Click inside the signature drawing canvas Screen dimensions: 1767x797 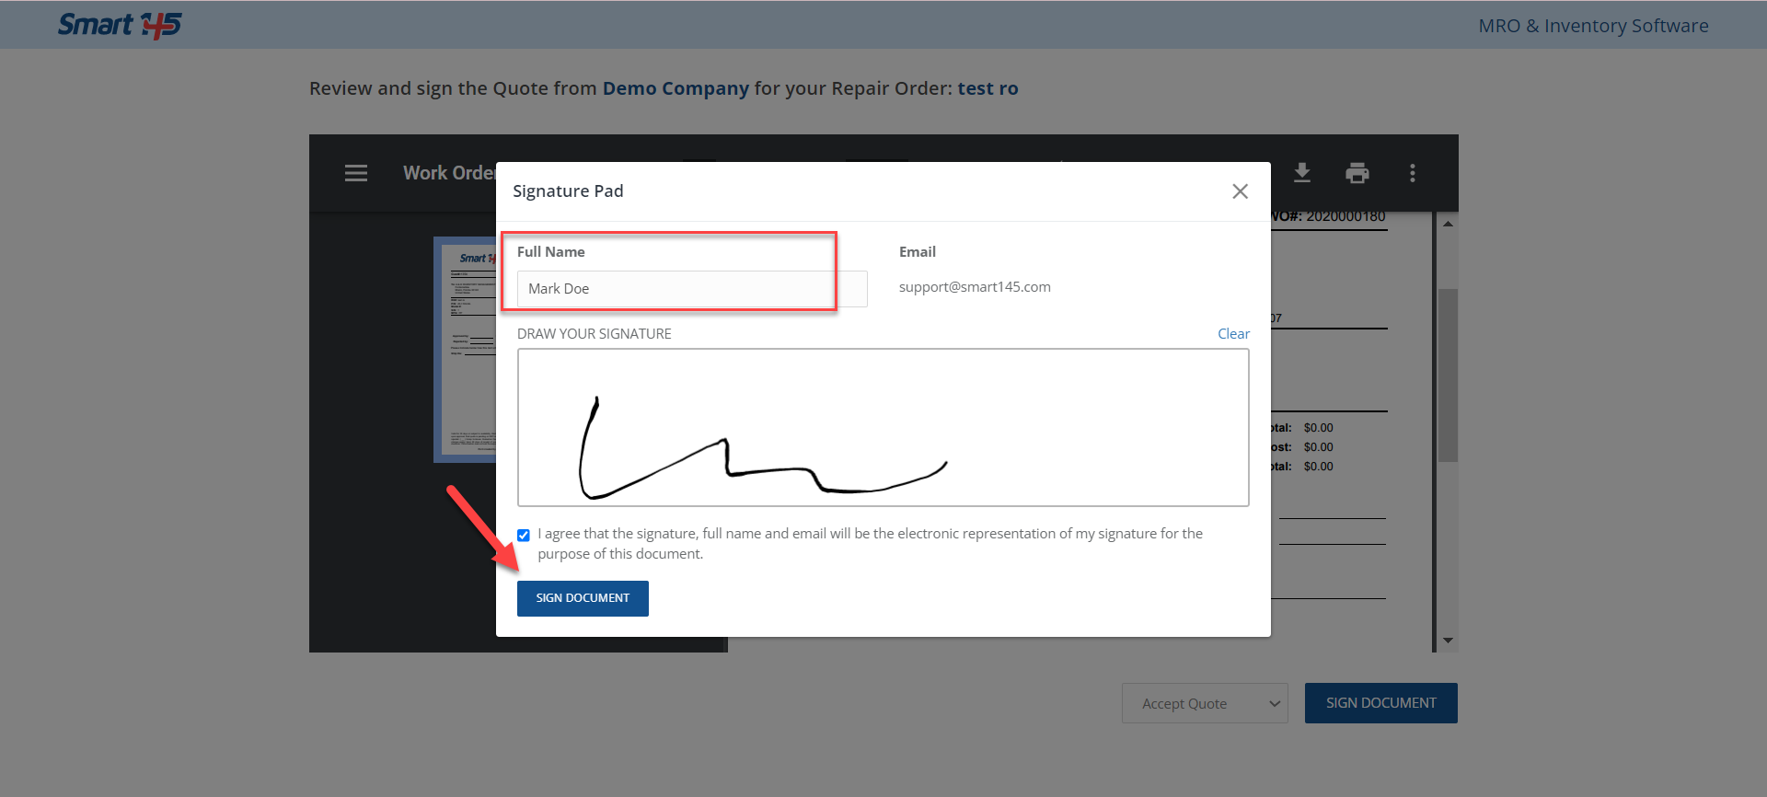883,428
